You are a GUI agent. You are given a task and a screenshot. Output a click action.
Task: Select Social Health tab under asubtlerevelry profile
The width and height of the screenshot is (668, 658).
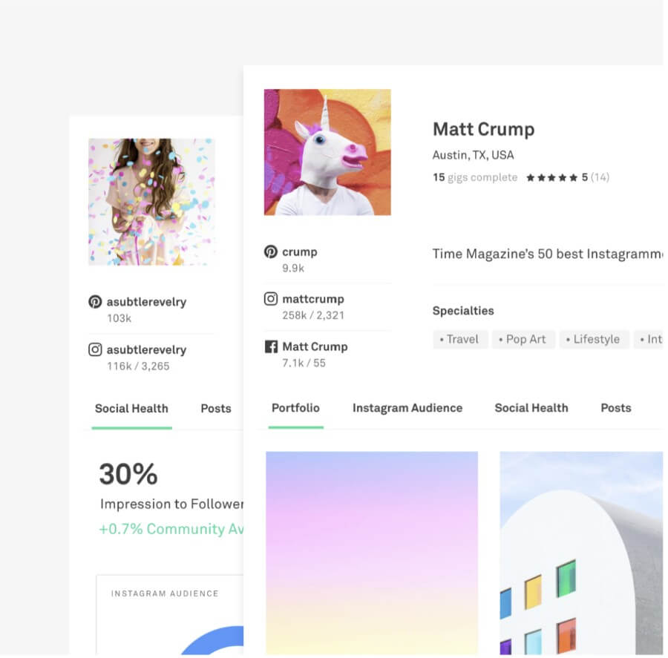pos(131,409)
